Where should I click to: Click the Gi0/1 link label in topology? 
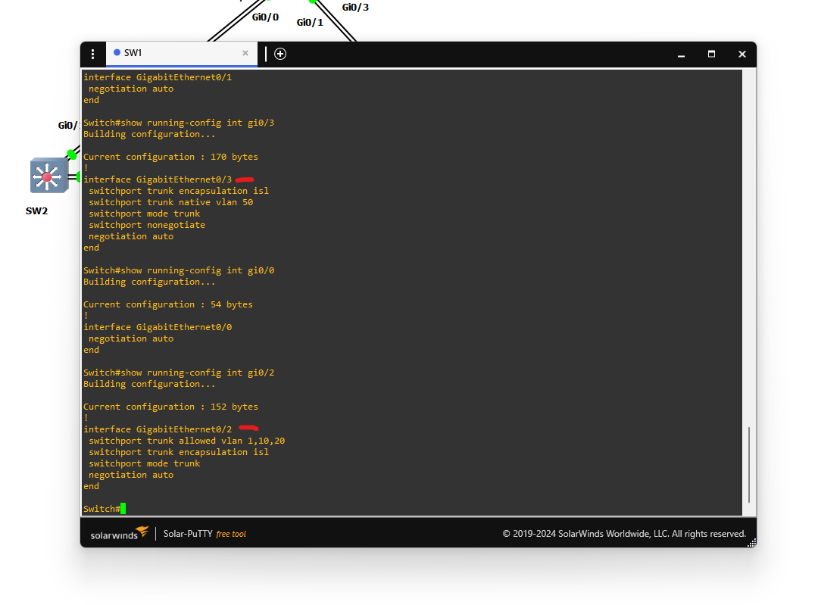coord(310,23)
